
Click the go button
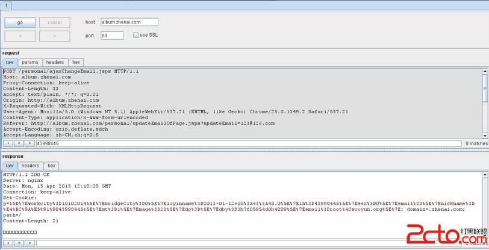click(20, 22)
